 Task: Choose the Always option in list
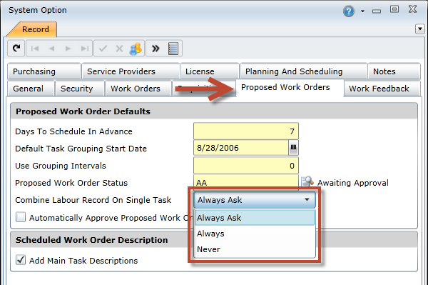[x=255, y=234]
